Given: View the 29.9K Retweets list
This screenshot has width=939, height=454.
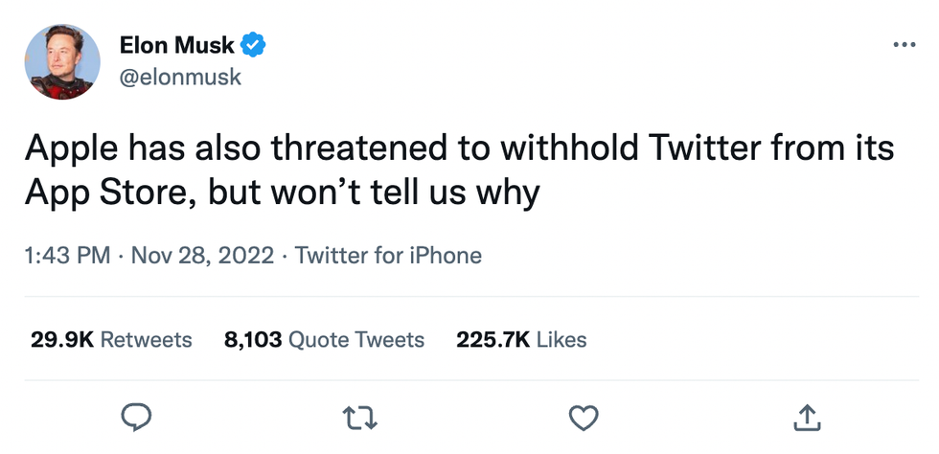Looking at the screenshot, I should 110,339.
